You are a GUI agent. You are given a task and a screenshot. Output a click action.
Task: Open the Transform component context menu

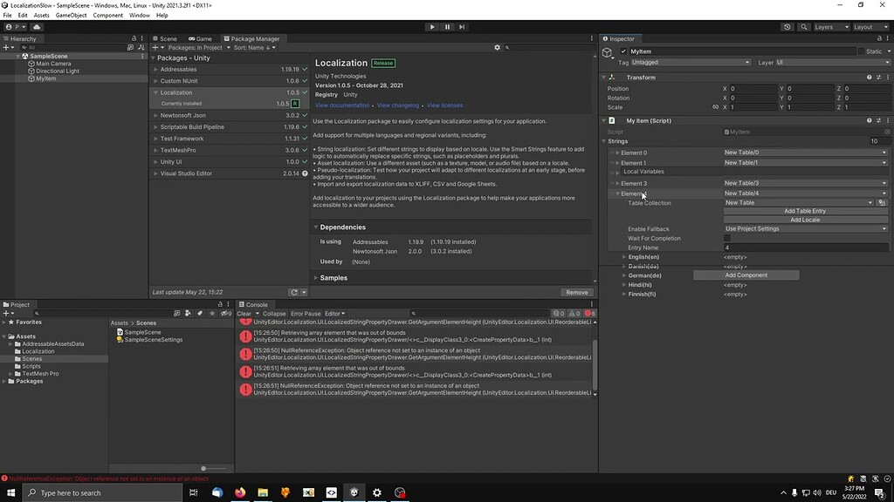tap(888, 77)
